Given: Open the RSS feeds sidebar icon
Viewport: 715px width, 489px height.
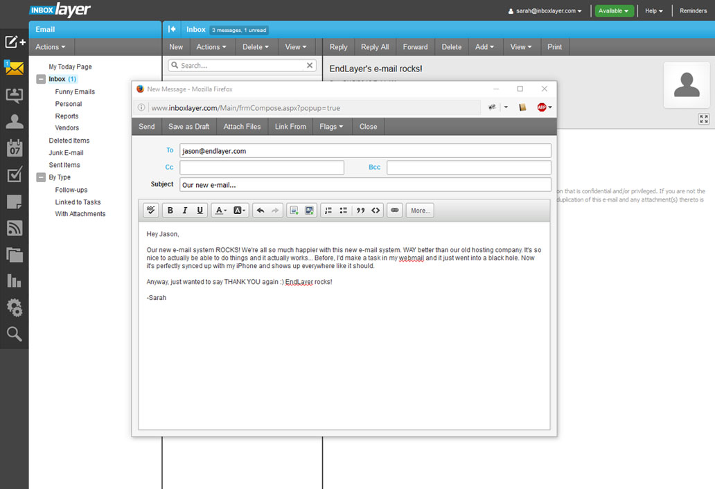Looking at the screenshot, I should [14, 228].
